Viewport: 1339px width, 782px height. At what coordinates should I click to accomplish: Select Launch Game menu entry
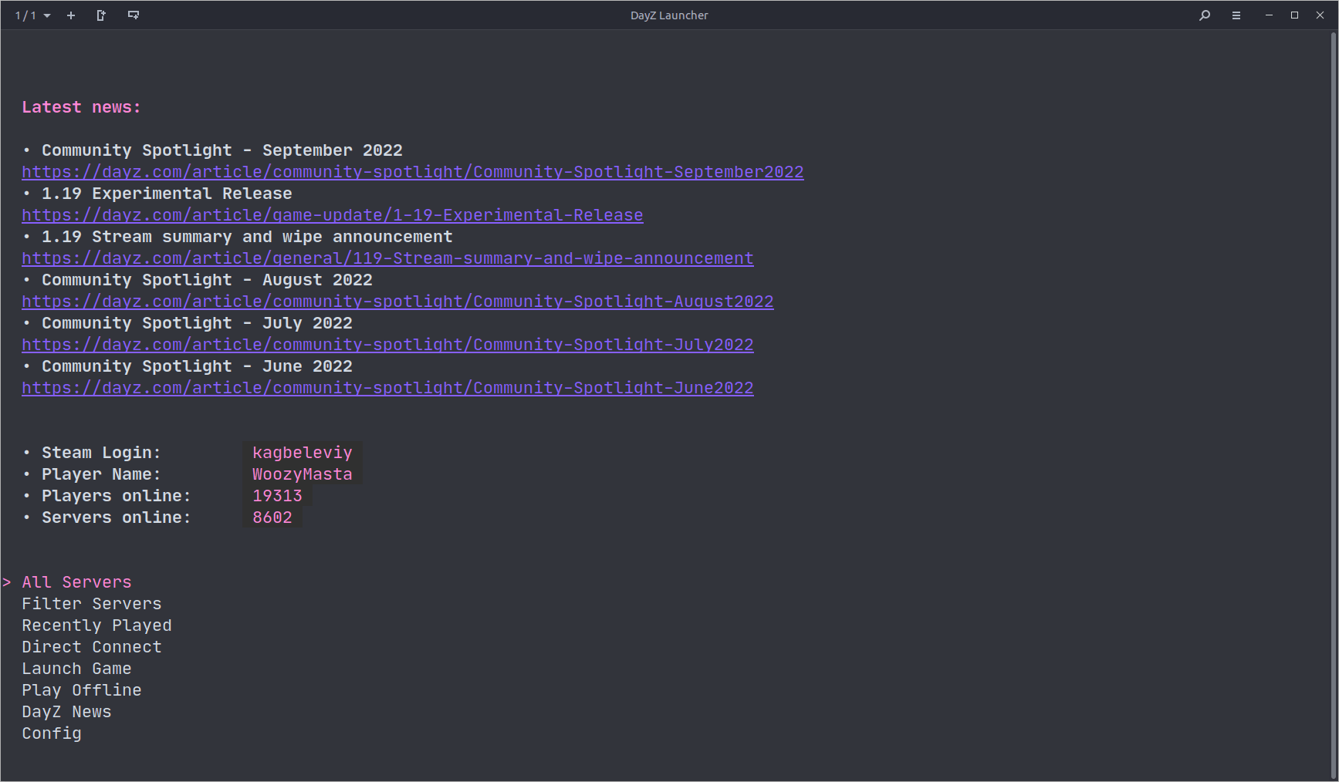(76, 669)
